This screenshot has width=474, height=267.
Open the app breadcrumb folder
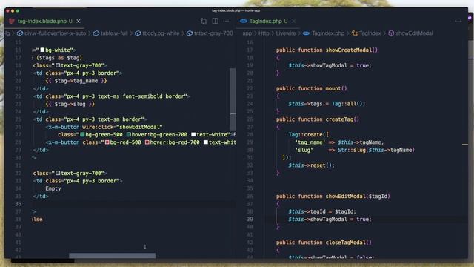coord(247,33)
